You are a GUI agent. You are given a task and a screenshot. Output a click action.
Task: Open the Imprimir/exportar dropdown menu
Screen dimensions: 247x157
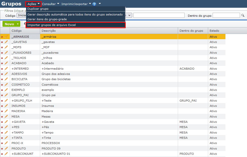pyautogui.click(x=76, y=4)
